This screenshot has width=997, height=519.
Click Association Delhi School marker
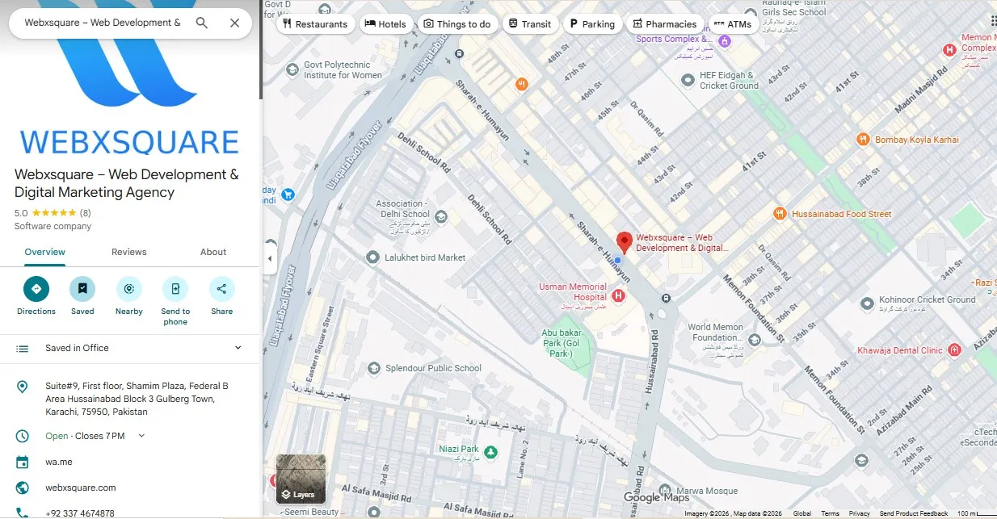441,216
